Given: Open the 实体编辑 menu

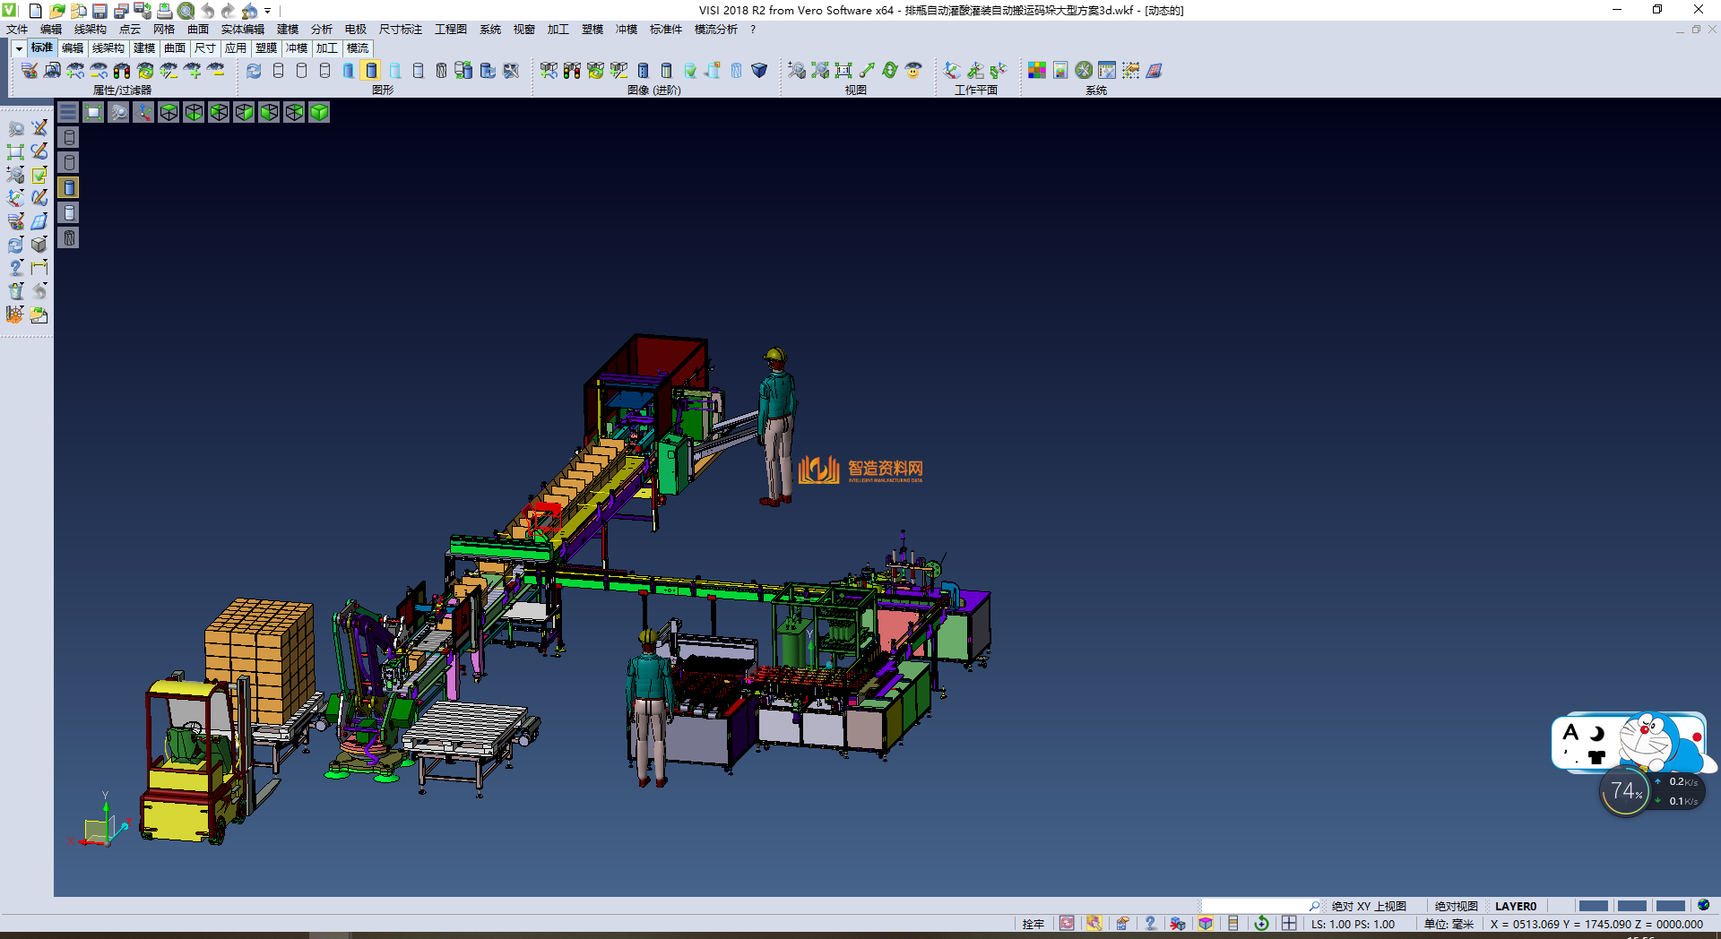Looking at the screenshot, I should 242,30.
